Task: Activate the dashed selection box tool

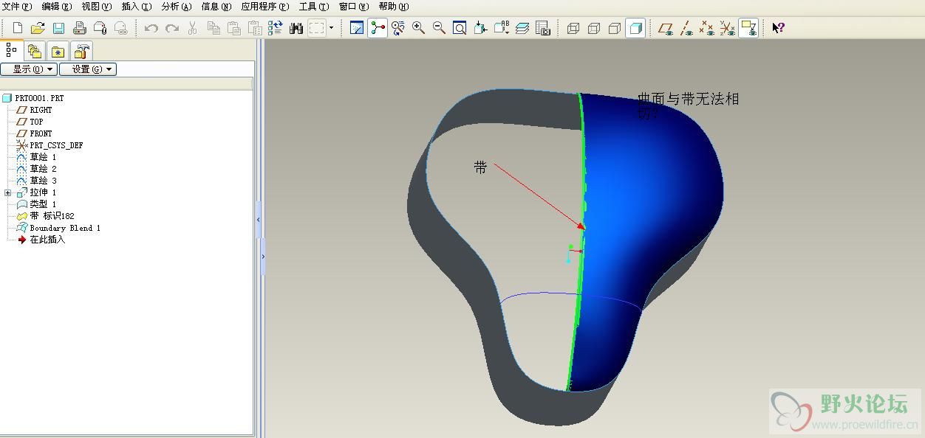Action: 317,28
